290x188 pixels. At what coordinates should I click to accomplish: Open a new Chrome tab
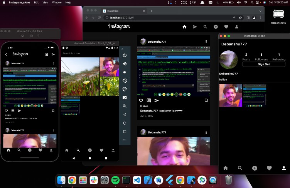[x=151, y=11]
